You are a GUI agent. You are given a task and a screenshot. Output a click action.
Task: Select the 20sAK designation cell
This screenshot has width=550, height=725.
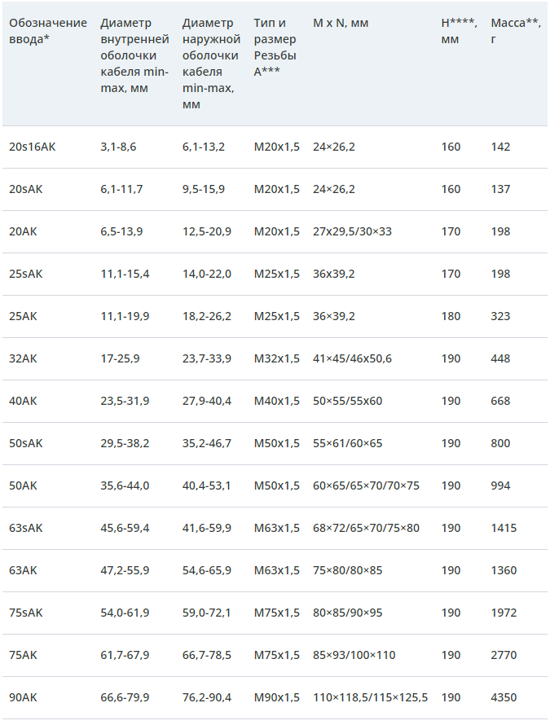point(26,189)
